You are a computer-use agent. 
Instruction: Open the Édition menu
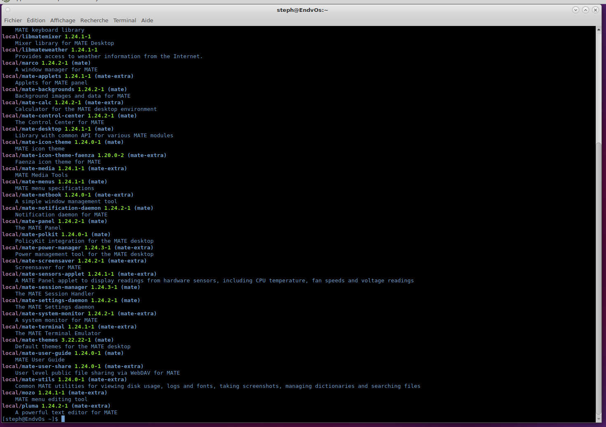pyautogui.click(x=36, y=20)
